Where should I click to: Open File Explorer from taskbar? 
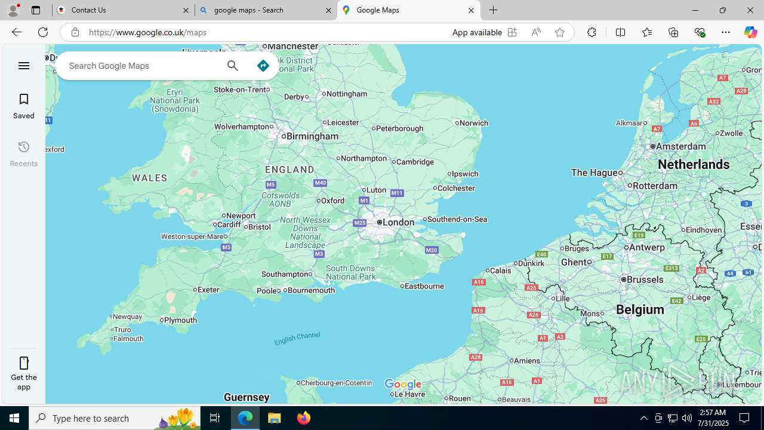coord(275,418)
